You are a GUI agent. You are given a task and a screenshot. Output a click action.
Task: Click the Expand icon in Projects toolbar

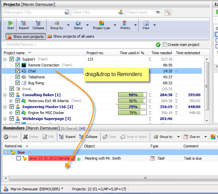[24, 23]
